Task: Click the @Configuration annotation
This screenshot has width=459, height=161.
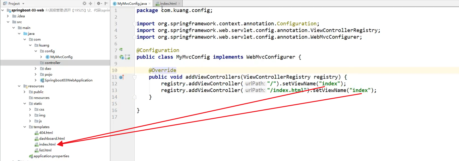Action: (x=158, y=50)
